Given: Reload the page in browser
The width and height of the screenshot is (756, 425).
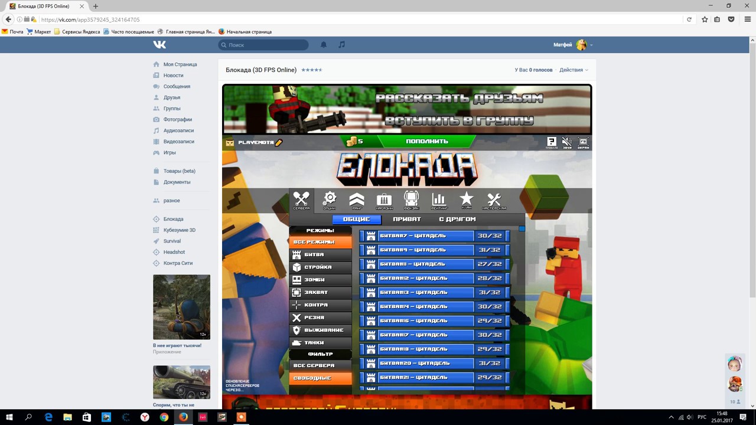Looking at the screenshot, I should click(x=689, y=19).
